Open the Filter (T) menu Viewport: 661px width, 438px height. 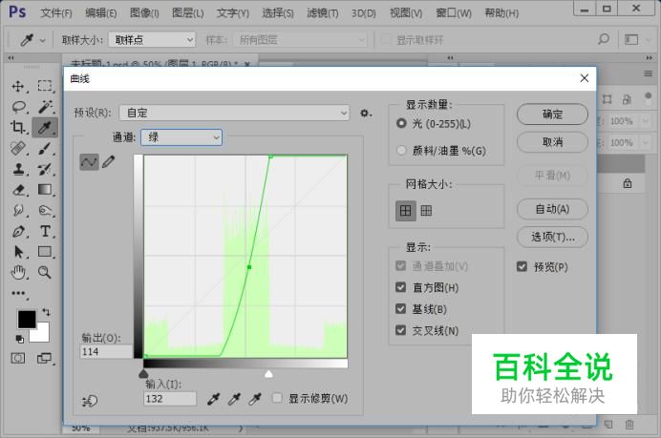pyautogui.click(x=323, y=13)
